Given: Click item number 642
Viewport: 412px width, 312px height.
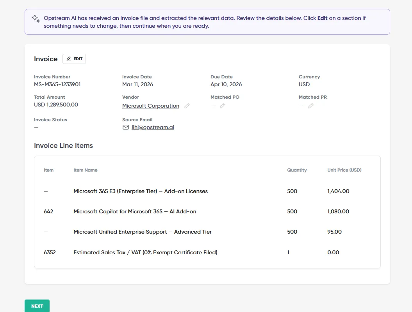Looking at the screenshot, I should tap(48, 211).
